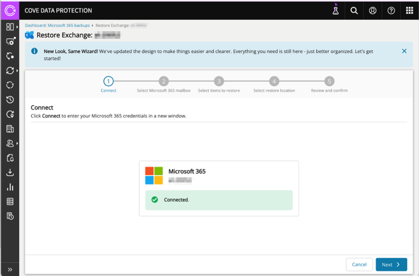Click the Exchange icon beside the page title

tap(29, 35)
